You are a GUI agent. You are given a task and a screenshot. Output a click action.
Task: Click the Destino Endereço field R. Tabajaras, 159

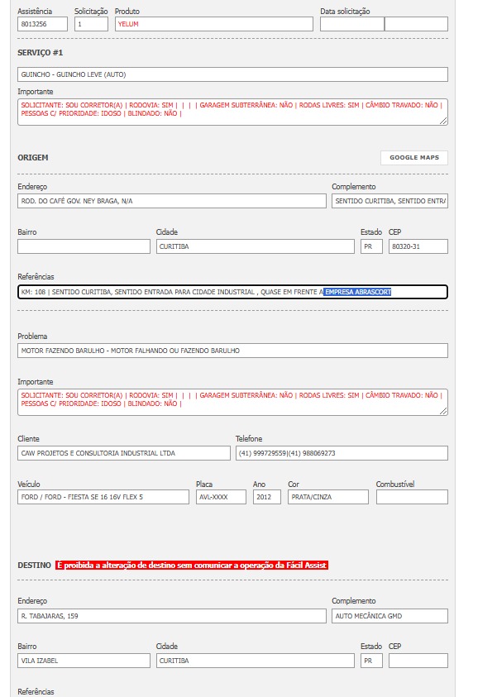pos(172,616)
